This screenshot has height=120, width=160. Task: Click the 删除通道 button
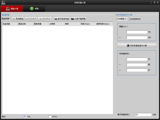(45, 19)
